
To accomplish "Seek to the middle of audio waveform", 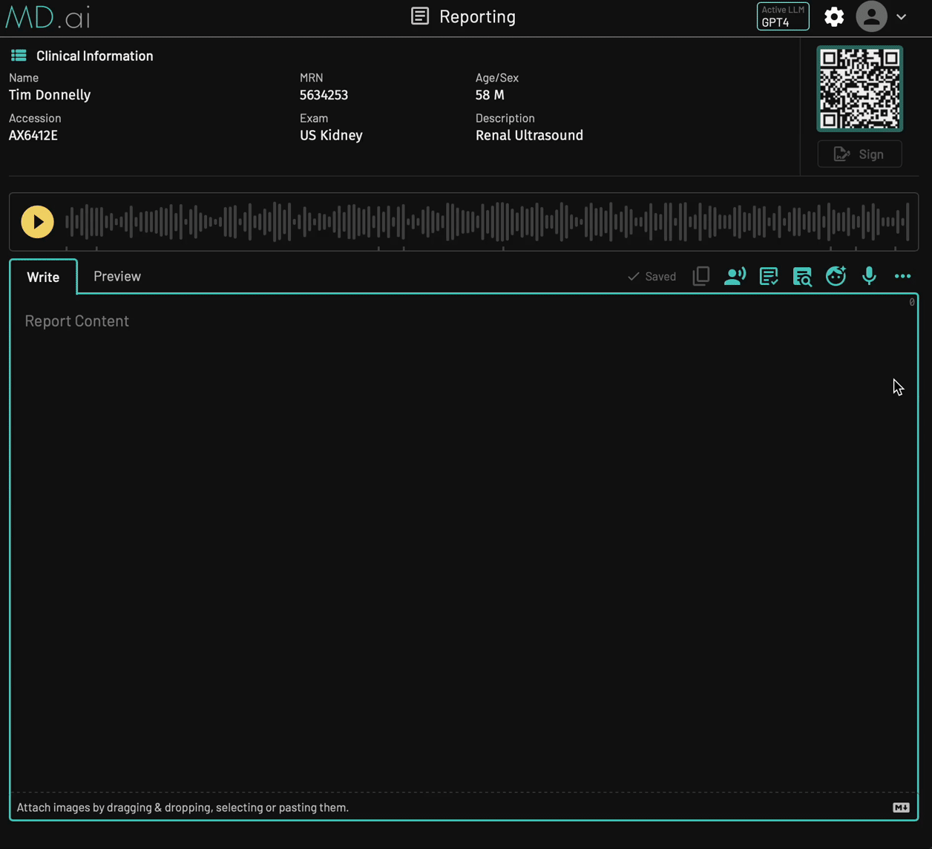I will (488, 222).
